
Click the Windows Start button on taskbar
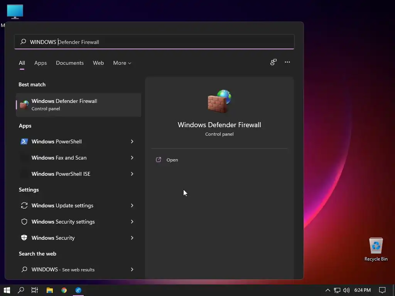[7, 290]
